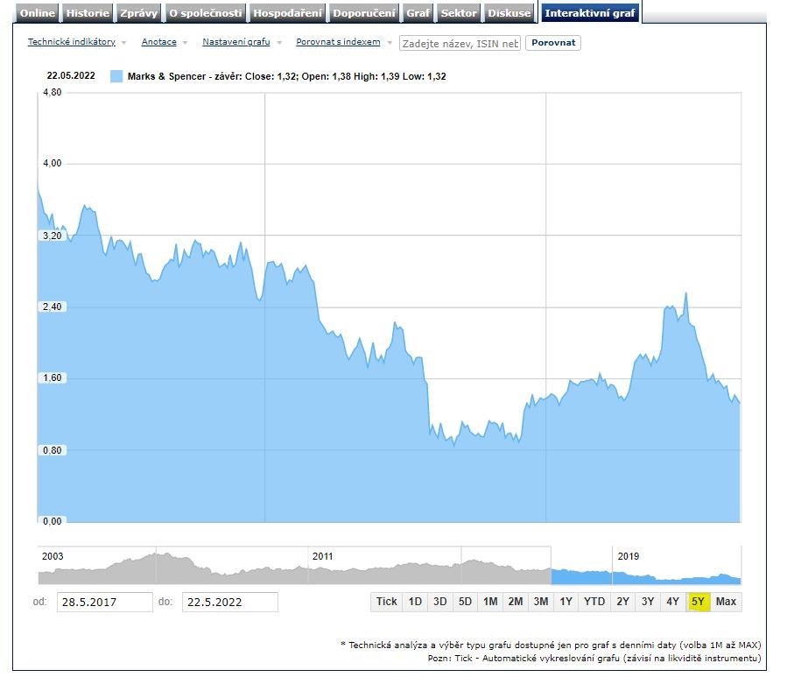
Task: Switch the chart to YTD range
Action: (594, 602)
